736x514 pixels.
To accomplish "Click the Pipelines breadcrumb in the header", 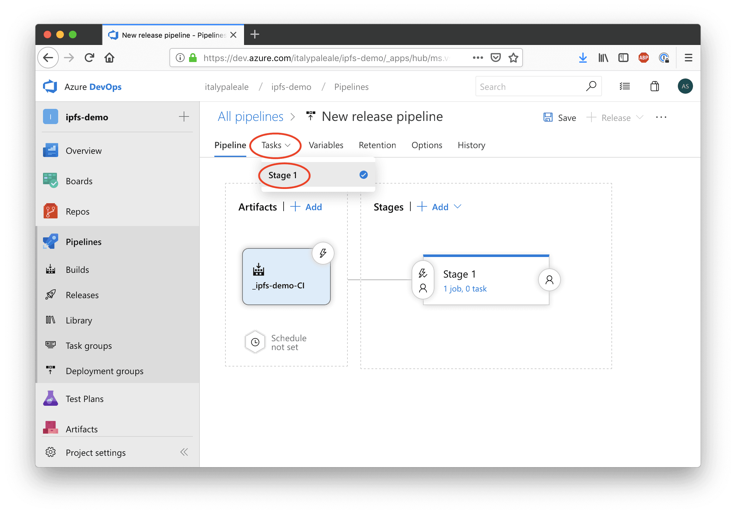I will [351, 87].
